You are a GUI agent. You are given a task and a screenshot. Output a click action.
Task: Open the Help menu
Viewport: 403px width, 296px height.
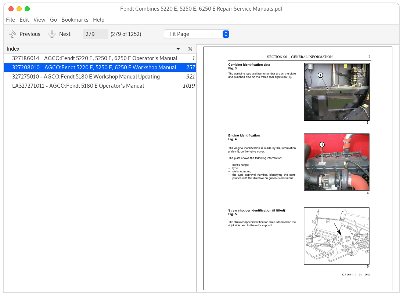[x=98, y=20]
